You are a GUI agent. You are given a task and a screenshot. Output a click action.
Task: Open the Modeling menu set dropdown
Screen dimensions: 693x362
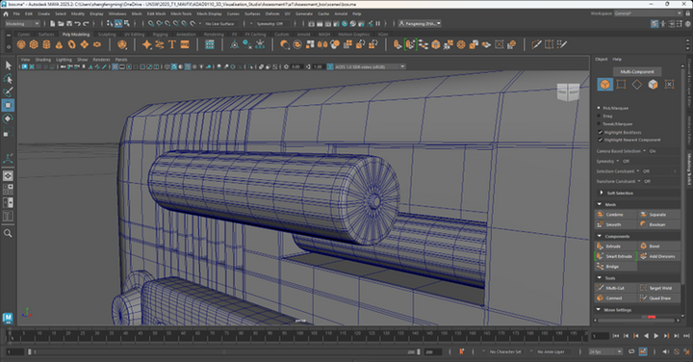point(21,24)
